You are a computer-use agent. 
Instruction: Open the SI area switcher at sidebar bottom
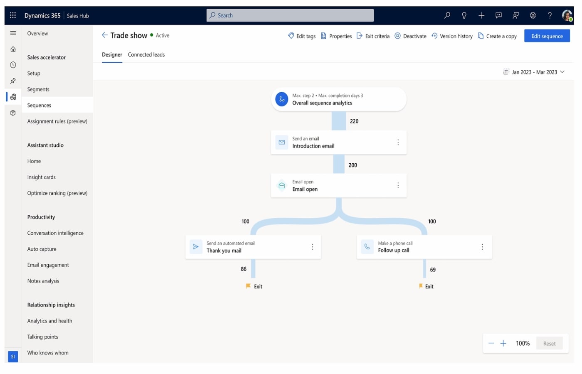click(13, 357)
